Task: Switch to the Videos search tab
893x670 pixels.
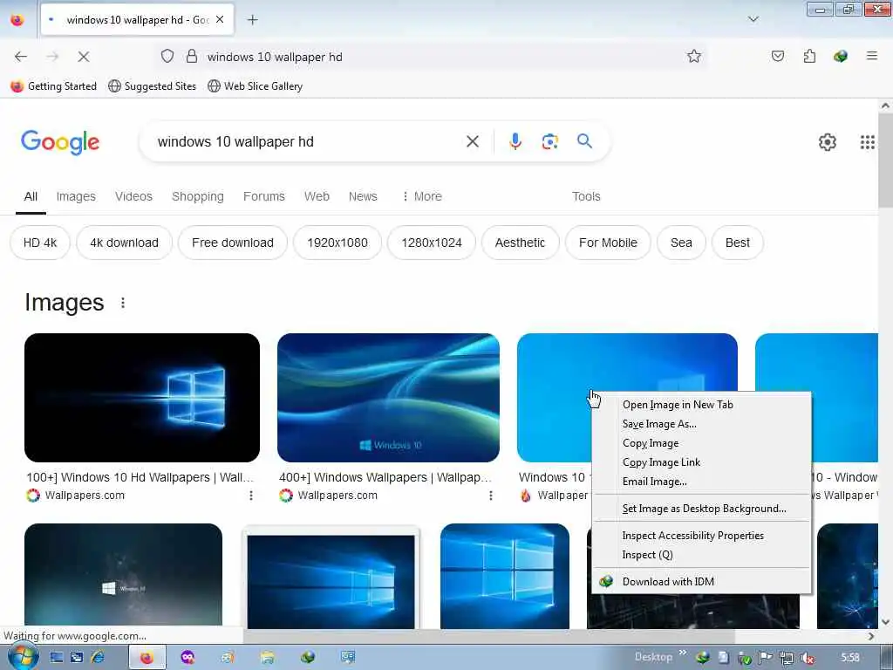Action: [x=133, y=196]
